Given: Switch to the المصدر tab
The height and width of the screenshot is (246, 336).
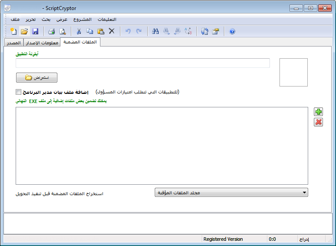Looking at the screenshot, I should (x=14, y=43).
